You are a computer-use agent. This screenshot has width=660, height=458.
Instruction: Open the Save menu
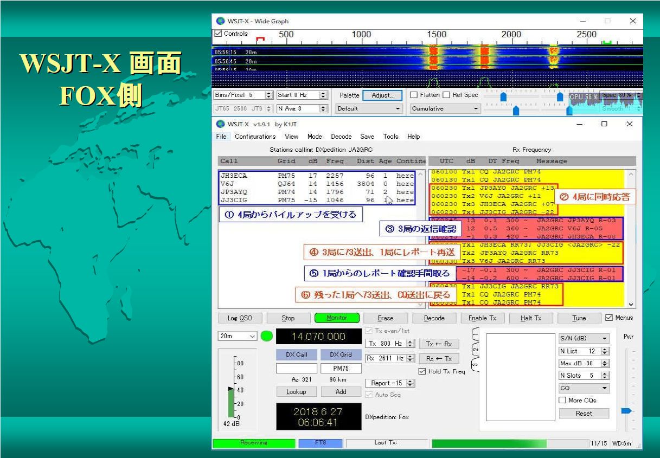(368, 137)
